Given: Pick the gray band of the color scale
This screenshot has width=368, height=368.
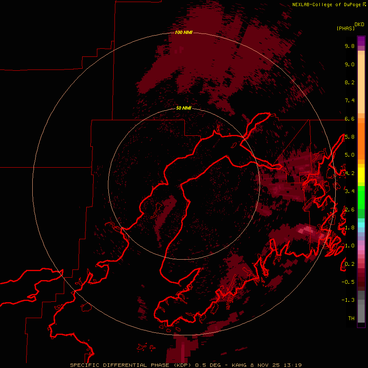Looking at the screenshot, I should 361,306.
